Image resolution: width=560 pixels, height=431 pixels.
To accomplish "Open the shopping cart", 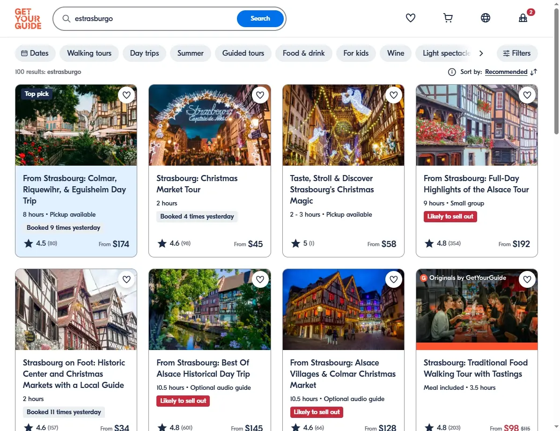I will click(x=448, y=18).
